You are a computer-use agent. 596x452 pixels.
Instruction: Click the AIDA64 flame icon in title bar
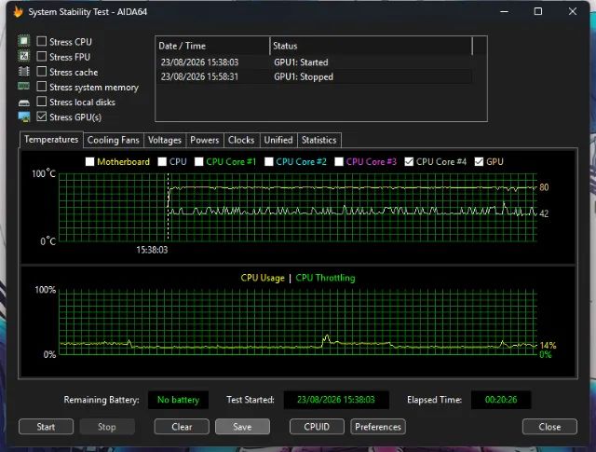coord(18,12)
